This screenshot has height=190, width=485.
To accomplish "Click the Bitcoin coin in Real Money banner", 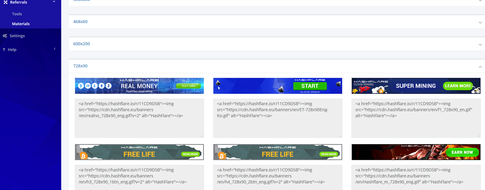I will pos(81,86).
